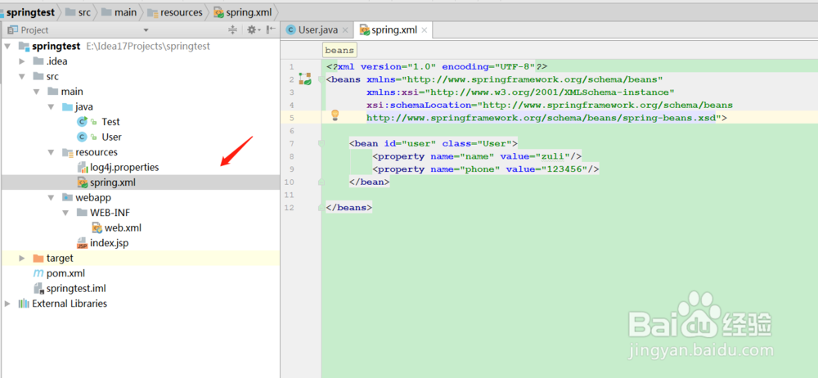Viewport: 818px width, 378px height.
Task: Select log4j.properties file
Action: [x=124, y=168]
